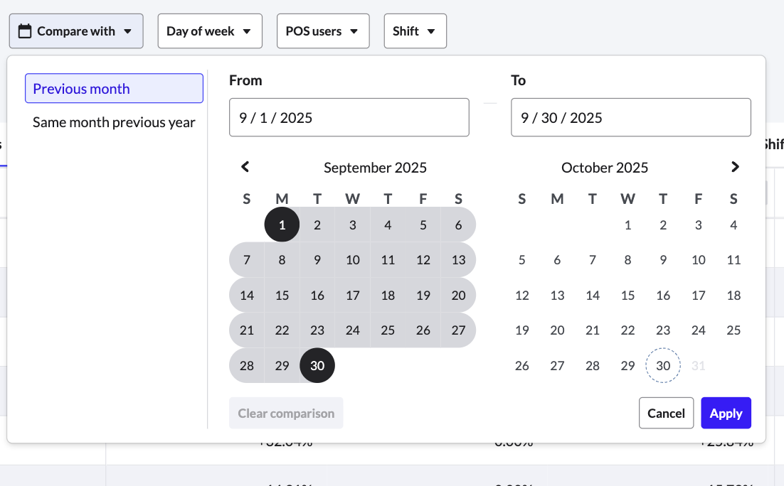Viewport: 784px width, 486px height.
Task: Open the Shift filter dropdown
Action: pos(415,31)
